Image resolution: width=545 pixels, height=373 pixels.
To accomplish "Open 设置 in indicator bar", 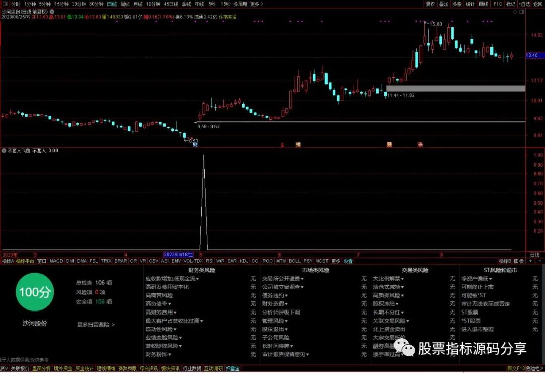I will tap(348, 261).
